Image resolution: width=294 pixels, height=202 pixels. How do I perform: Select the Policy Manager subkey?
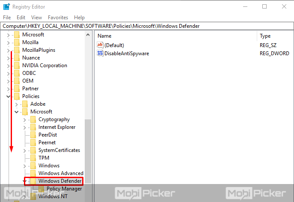(64, 189)
